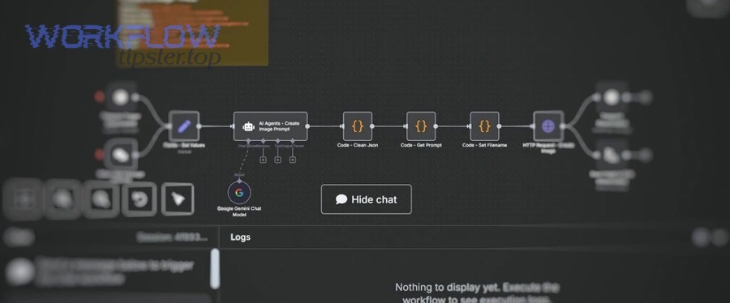This screenshot has width=730, height=303.
Task: Click the 'Nothing to display yet' message
Action: (477, 293)
